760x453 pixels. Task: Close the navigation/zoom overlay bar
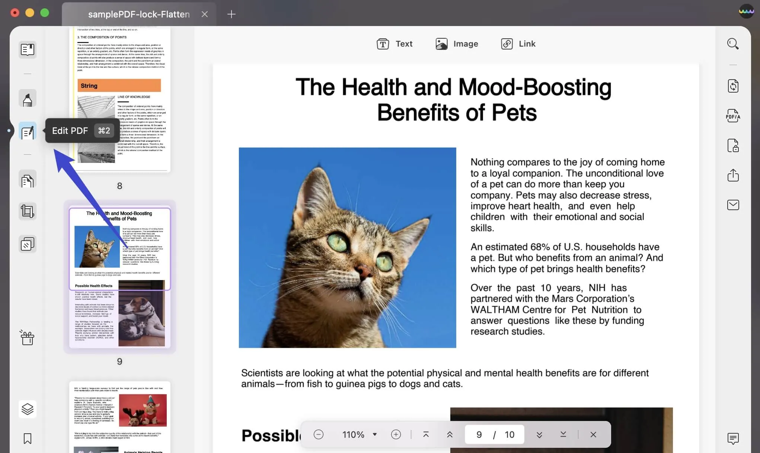(592, 434)
